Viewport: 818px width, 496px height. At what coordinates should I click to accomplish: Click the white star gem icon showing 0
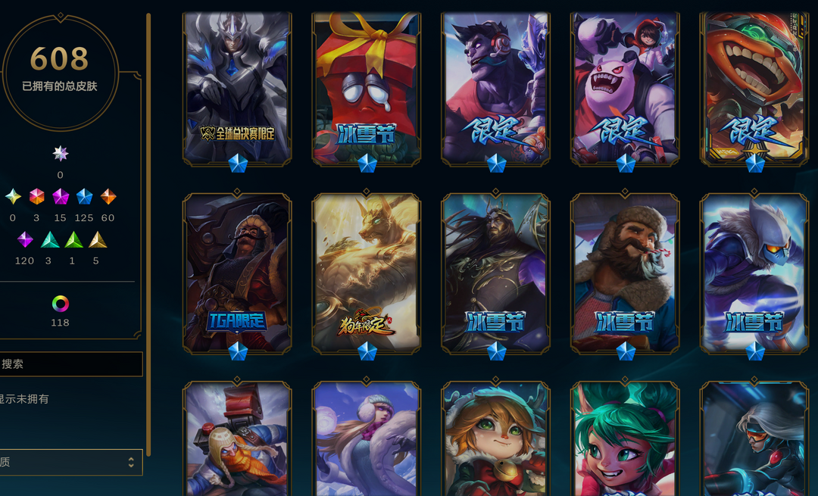[x=61, y=153]
